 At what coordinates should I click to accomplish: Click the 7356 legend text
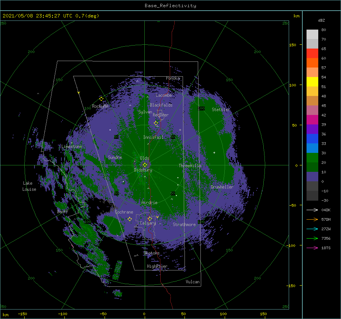point(326,239)
